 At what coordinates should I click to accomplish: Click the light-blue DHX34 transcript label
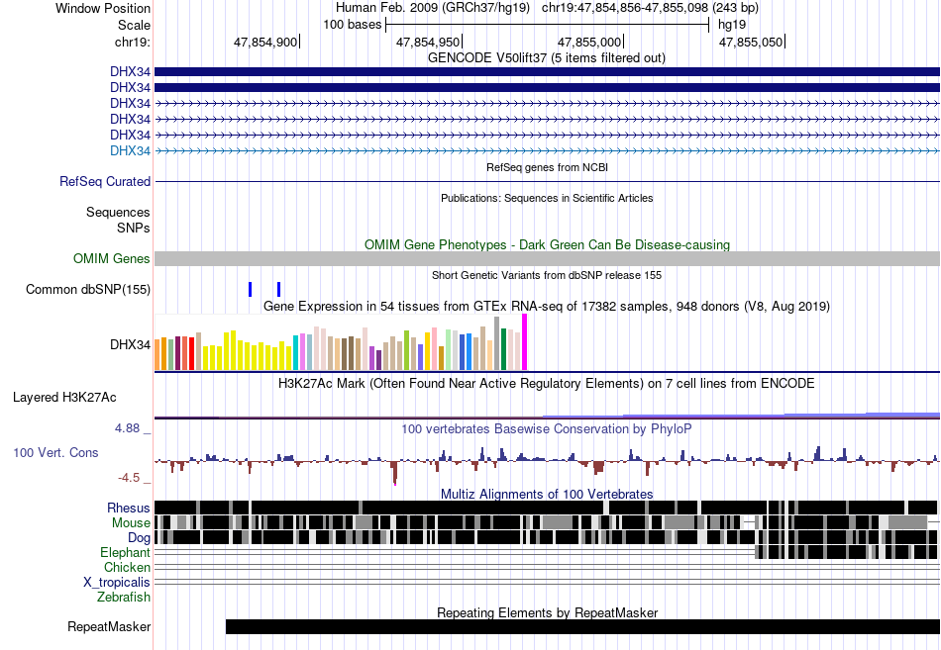(x=130, y=150)
